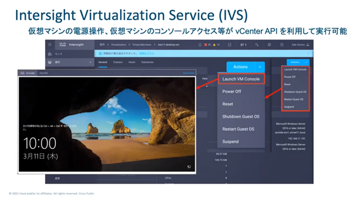Viewport: 355px width, 200px height.
Task: Click the CPUs label
Action: click(168, 178)
